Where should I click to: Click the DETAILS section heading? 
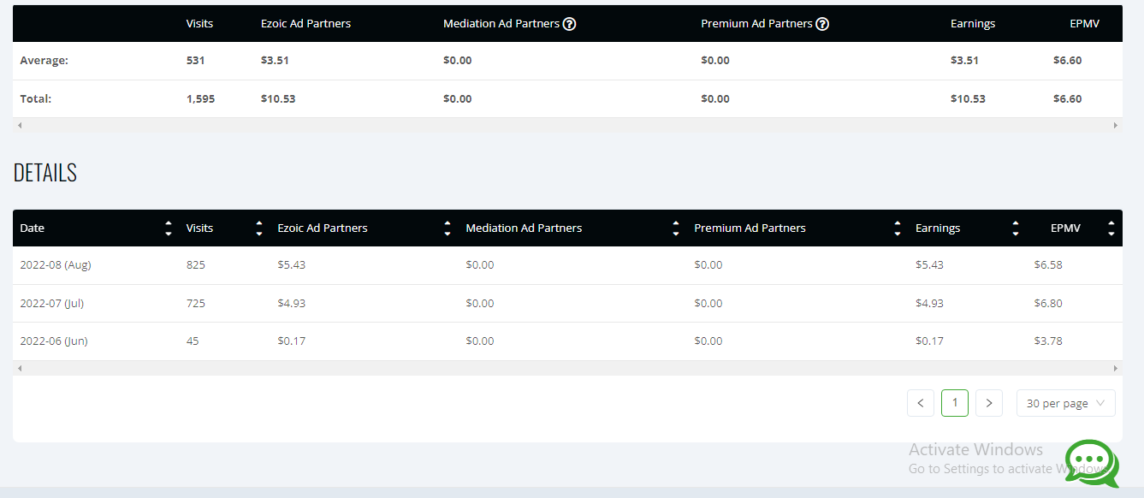pyautogui.click(x=45, y=173)
